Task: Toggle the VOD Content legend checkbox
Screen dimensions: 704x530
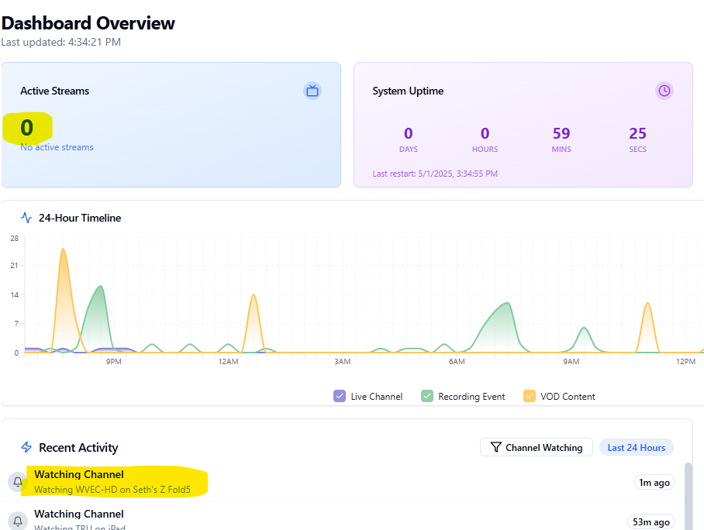Action: pyautogui.click(x=530, y=396)
